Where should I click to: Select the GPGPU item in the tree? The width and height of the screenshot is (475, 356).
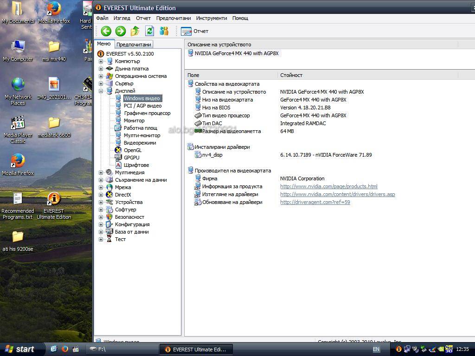click(x=131, y=158)
